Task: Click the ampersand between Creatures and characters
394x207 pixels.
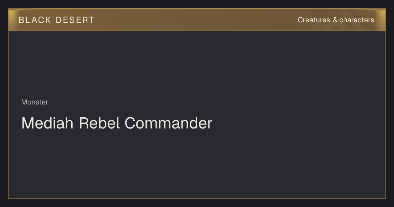Action: tap(335, 20)
